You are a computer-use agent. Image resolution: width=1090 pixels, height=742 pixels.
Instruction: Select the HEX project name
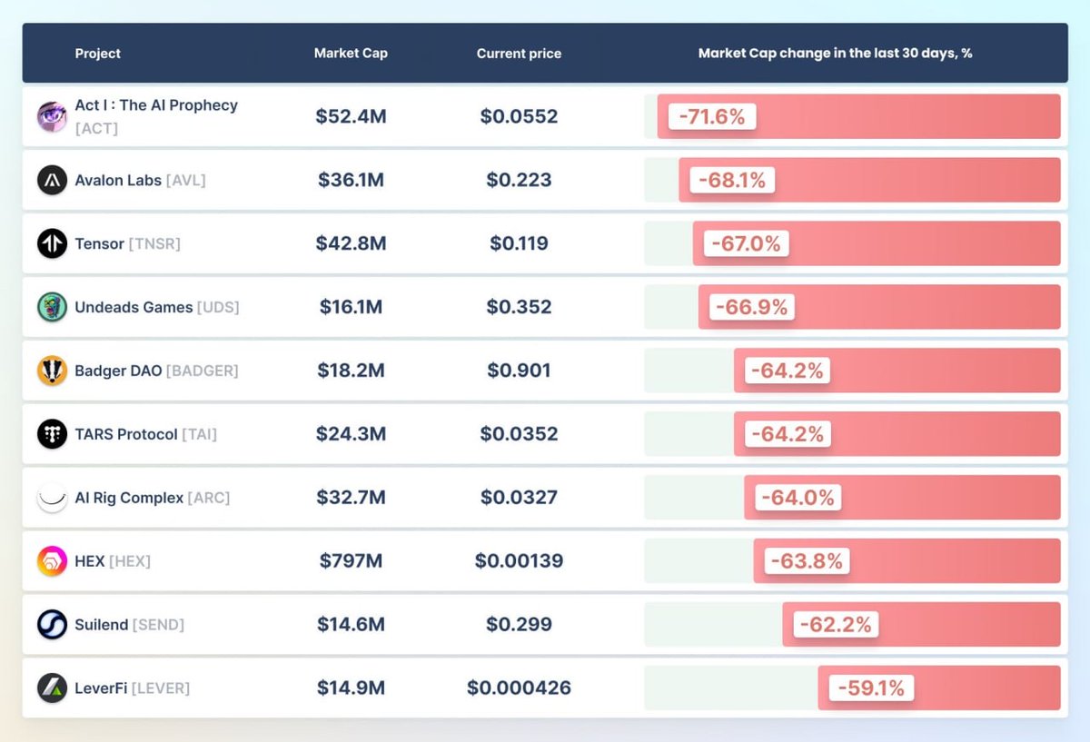click(x=90, y=561)
